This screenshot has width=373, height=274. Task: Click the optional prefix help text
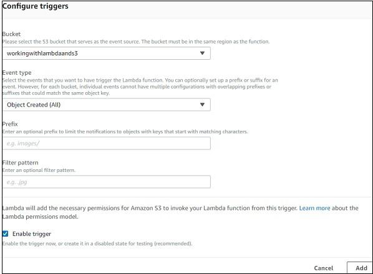click(125, 131)
